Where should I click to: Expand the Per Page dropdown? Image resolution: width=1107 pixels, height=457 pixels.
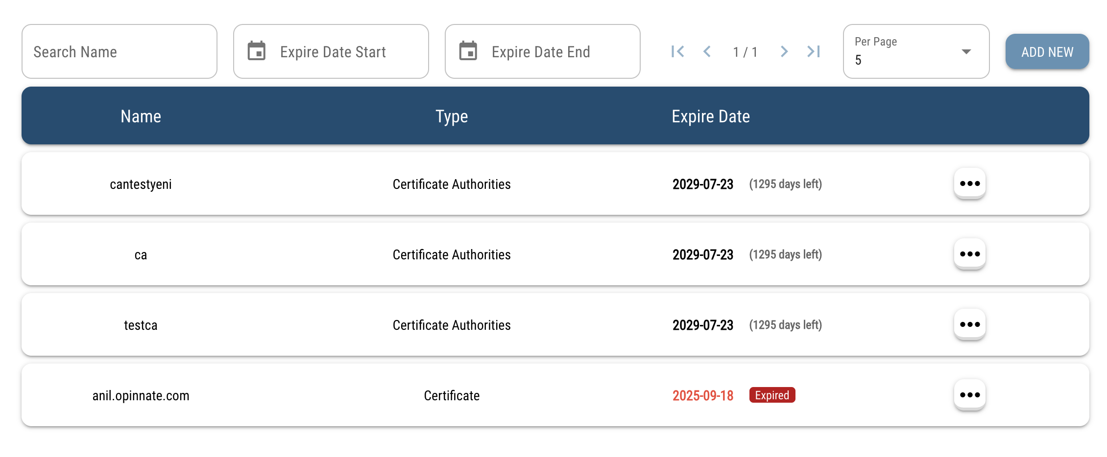(965, 51)
